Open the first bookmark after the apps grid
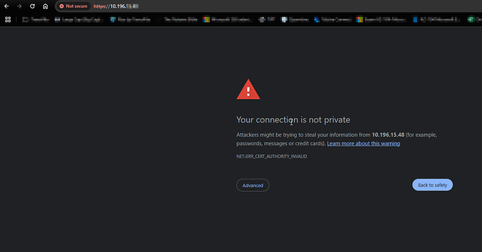Image resolution: width=482 pixels, height=252 pixels. [36, 20]
